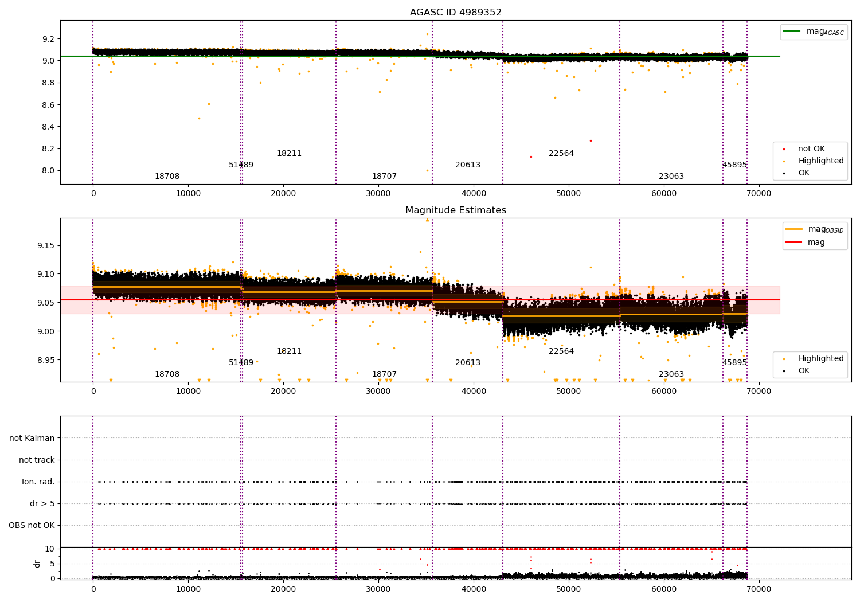
Task: Click the 70000 x-axis tick in bottom panel
Action: (x=759, y=589)
